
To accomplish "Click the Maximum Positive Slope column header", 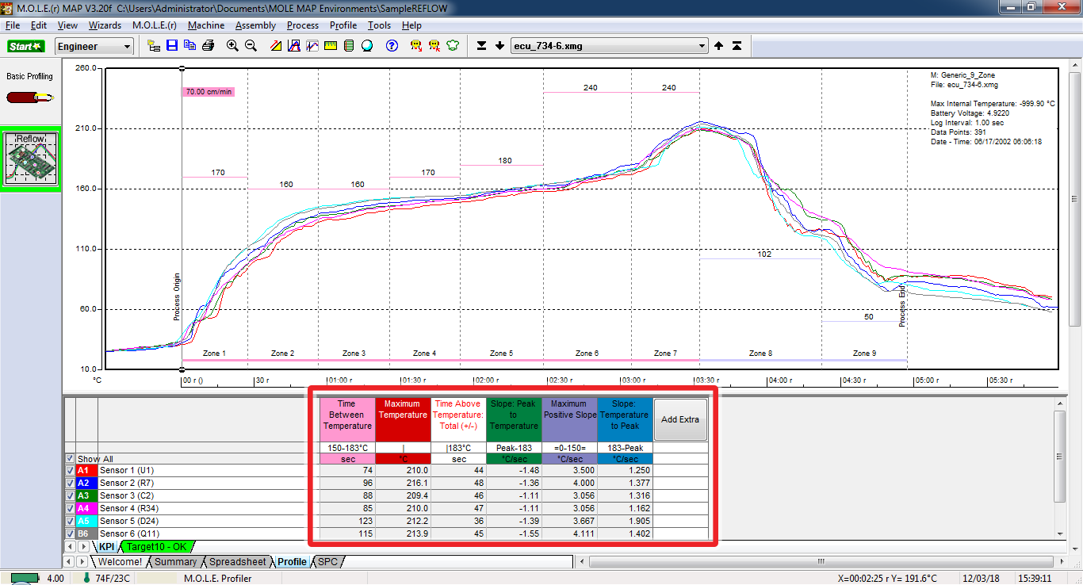I will pyautogui.click(x=569, y=419).
